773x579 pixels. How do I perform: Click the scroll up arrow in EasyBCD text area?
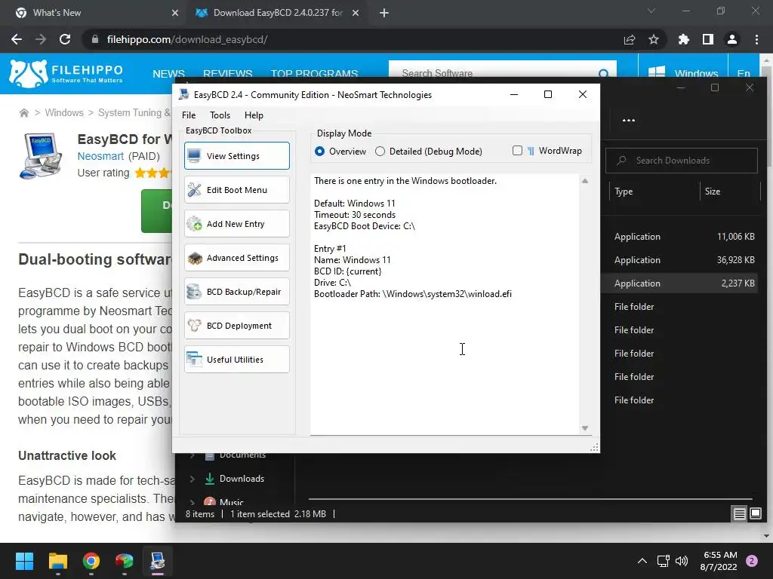pyautogui.click(x=585, y=181)
